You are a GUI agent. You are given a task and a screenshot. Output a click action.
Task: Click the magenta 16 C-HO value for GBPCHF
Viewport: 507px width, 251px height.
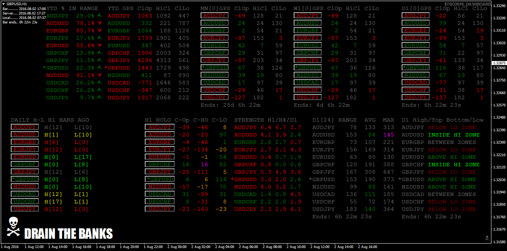204,164
